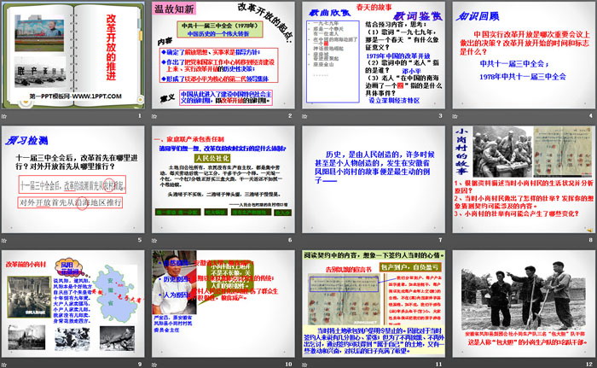Select slide 10 thumbnail with 严宏昌 portrait
597x368 pixels.
[x=223, y=304]
